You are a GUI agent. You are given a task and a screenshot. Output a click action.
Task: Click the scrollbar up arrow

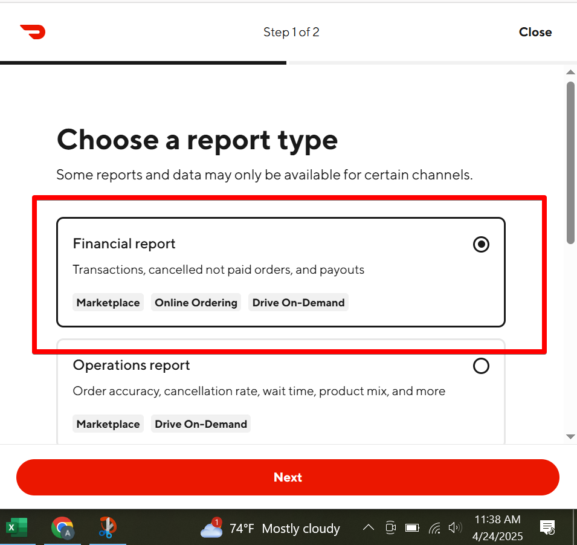coord(570,72)
